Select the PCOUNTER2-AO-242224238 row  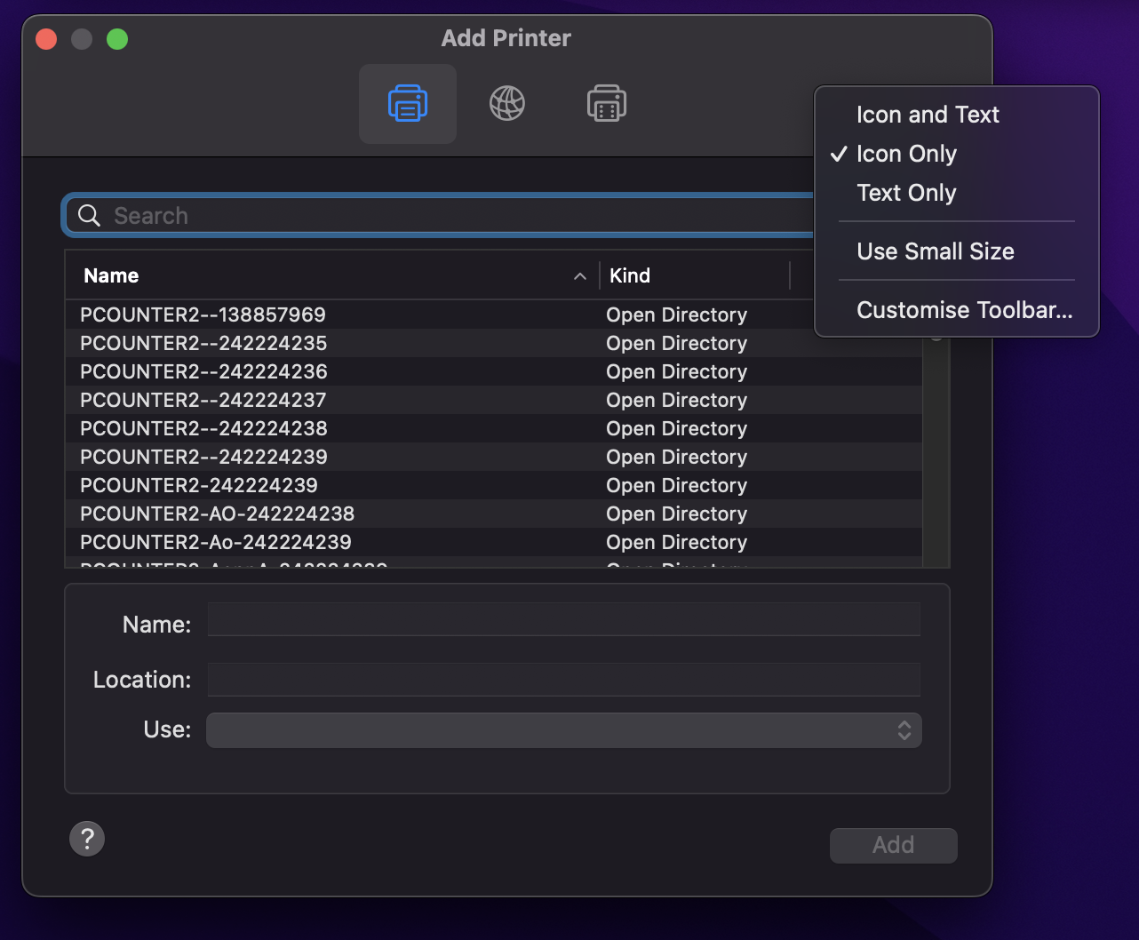pyautogui.click(x=217, y=514)
